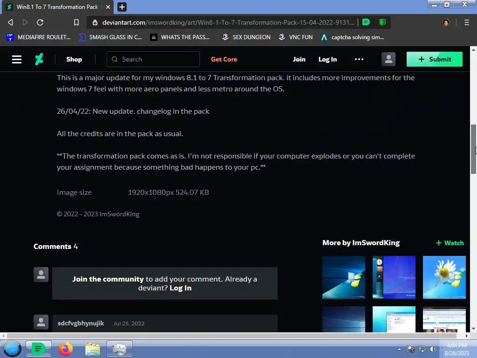Open the green shield extension icon
Image resolution: width=477 pixels, height=358 pixels.
pos(382,22)
